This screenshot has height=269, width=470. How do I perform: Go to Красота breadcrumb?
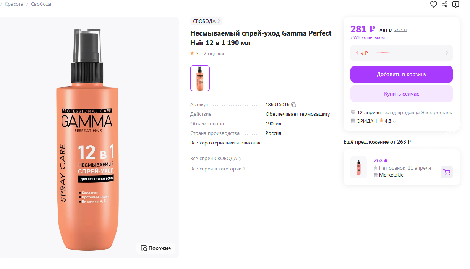[x=14, y=4]
